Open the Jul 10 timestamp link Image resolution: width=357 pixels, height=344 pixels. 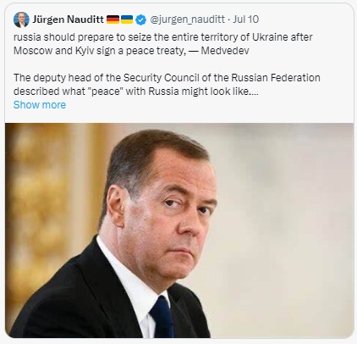246,19
